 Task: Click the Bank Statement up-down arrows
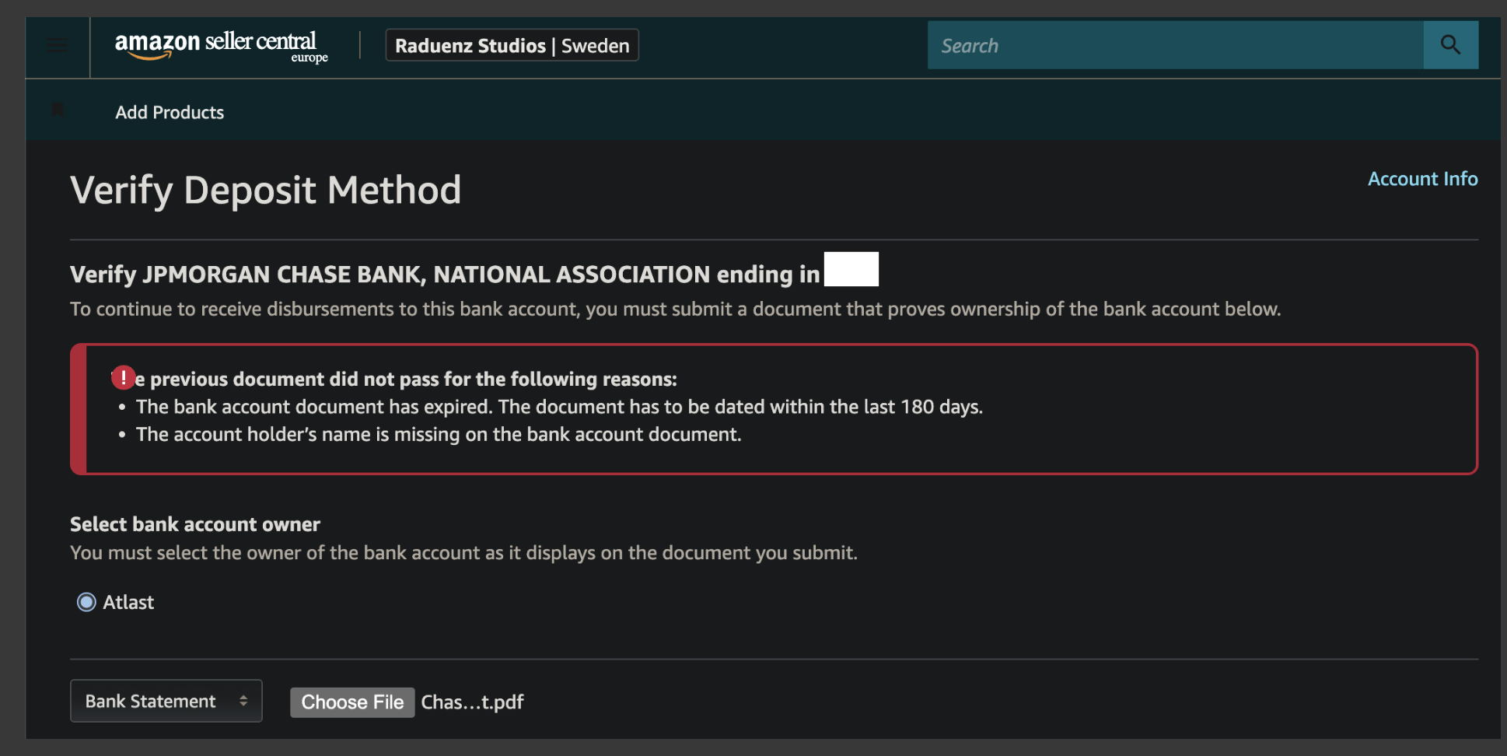(x=243, y=701)
